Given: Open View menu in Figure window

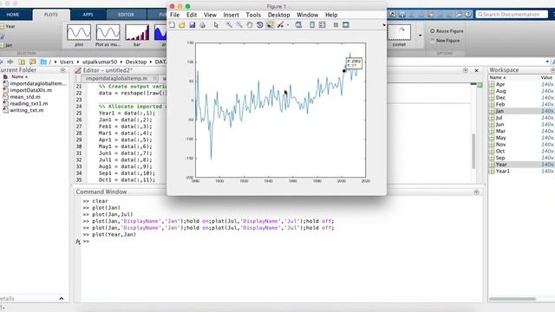Looking at the screenshot, I should pyautogui.click(x=210, y=15).
